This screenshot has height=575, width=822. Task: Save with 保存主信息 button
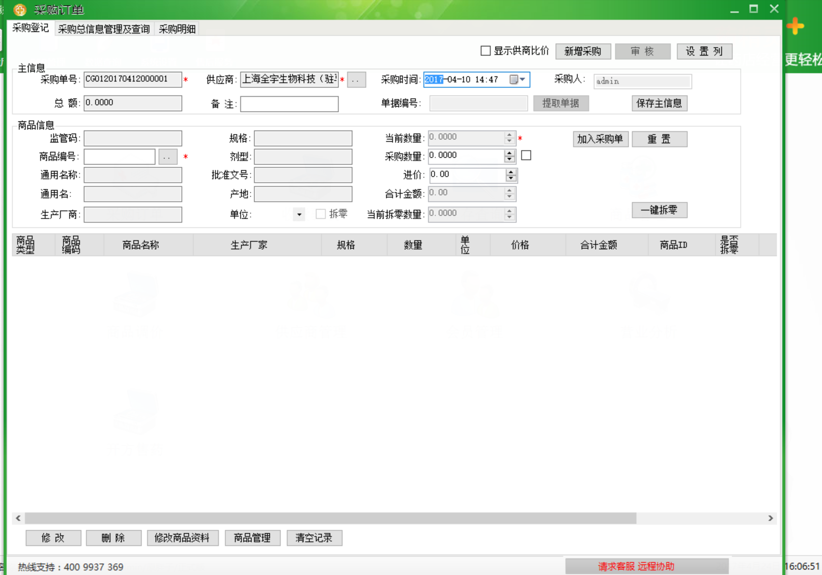659,103
